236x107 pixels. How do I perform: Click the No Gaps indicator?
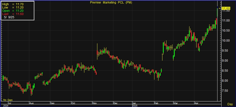pos(8,100)
